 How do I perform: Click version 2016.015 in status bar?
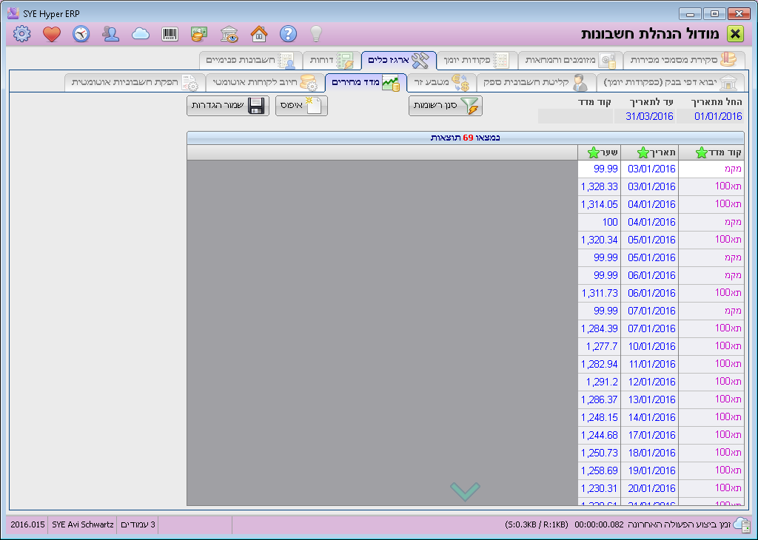click(x=27, y=524)
